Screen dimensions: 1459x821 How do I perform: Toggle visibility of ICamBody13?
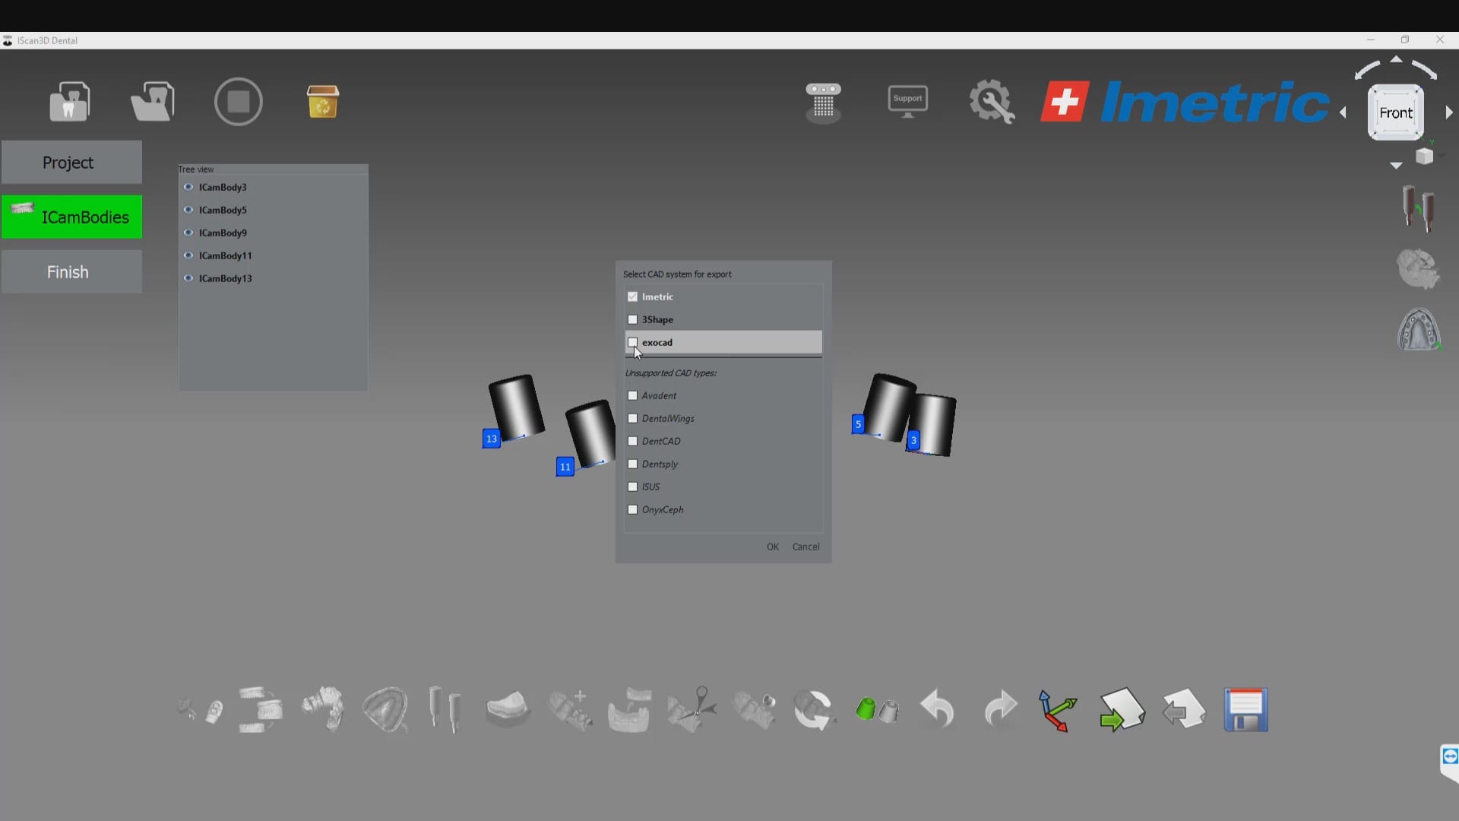click(x=188, y=278)
